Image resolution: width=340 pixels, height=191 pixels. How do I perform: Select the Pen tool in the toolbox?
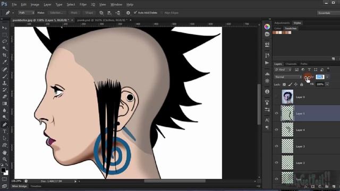pyautogui.click(x=5, y=125)
